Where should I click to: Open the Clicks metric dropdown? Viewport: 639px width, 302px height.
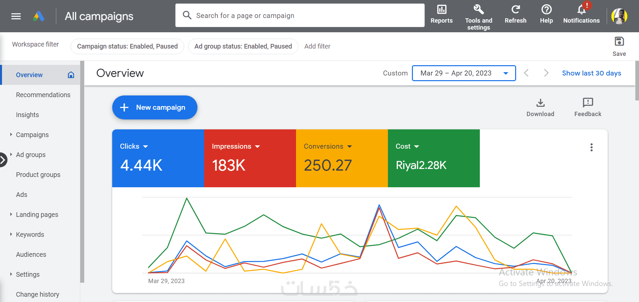pyautogui.click(x=146, y=147)
